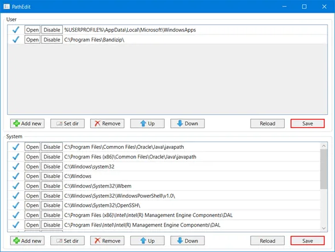Click Remove in User section
Viewport: 335px width, 252px height.
[107, 123]
